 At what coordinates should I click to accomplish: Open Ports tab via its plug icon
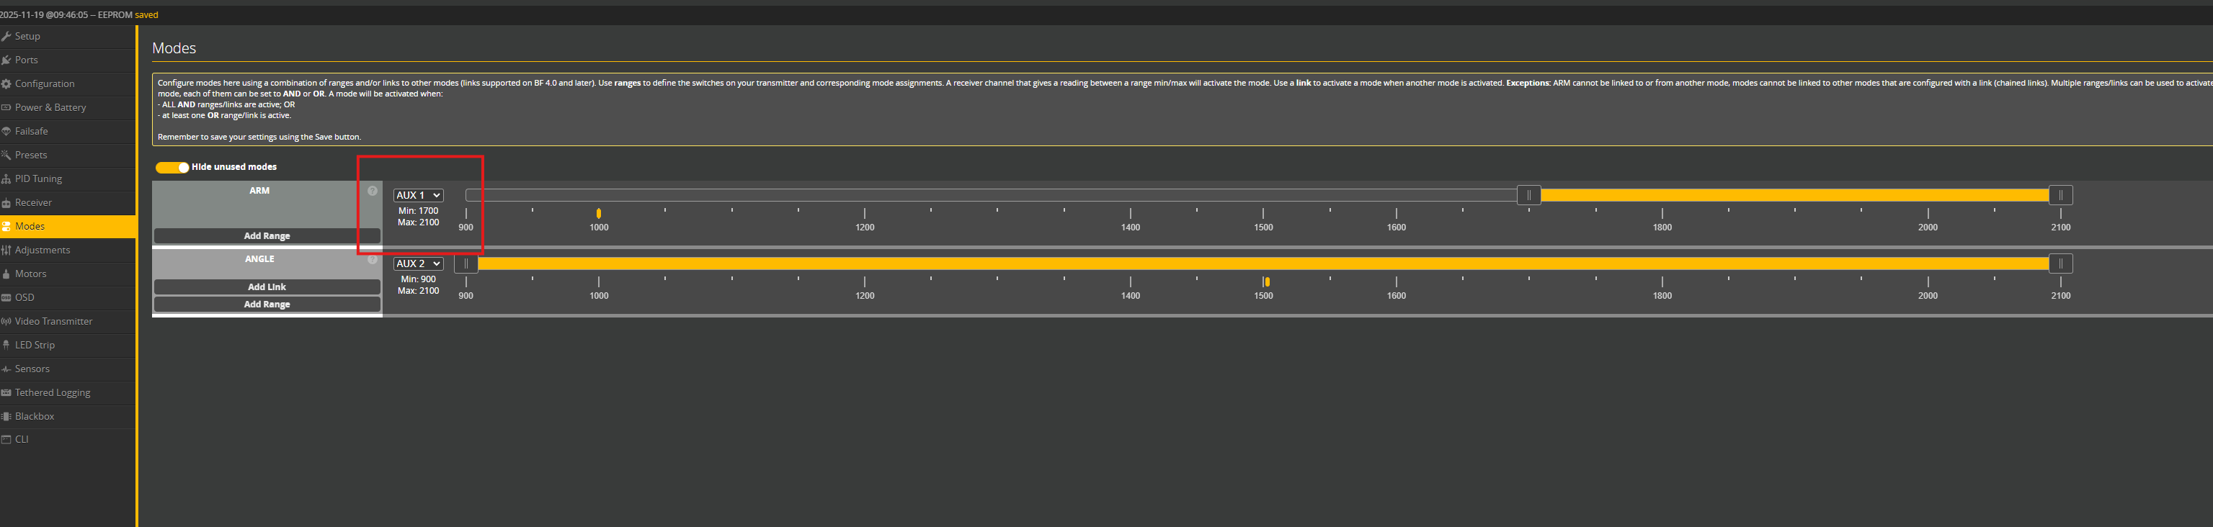coord(6,60)
